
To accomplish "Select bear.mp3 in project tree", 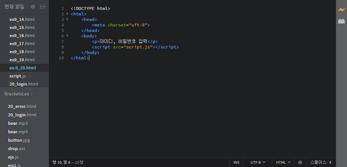I will click(18, 123).
